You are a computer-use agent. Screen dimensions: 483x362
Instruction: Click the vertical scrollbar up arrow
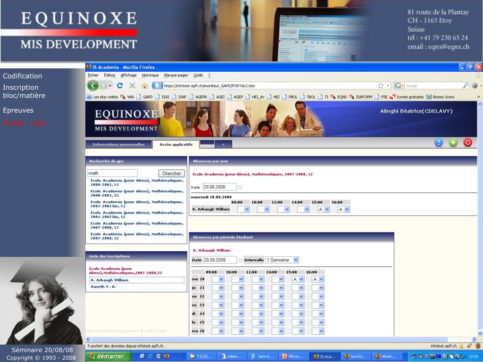click(480, 104)
